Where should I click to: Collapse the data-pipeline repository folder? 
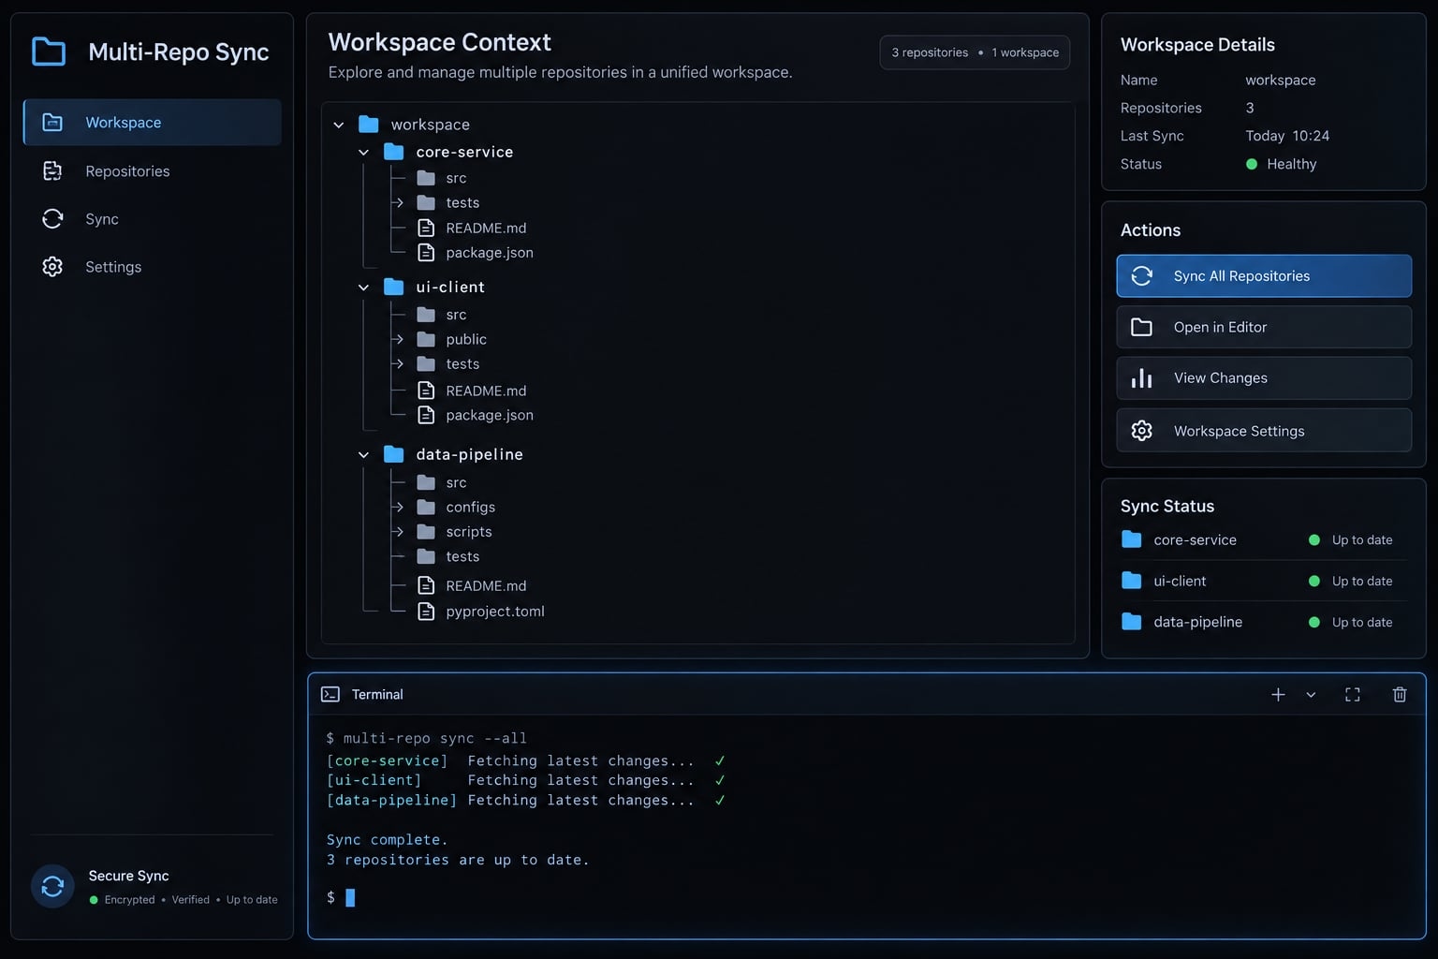(364, 454)
